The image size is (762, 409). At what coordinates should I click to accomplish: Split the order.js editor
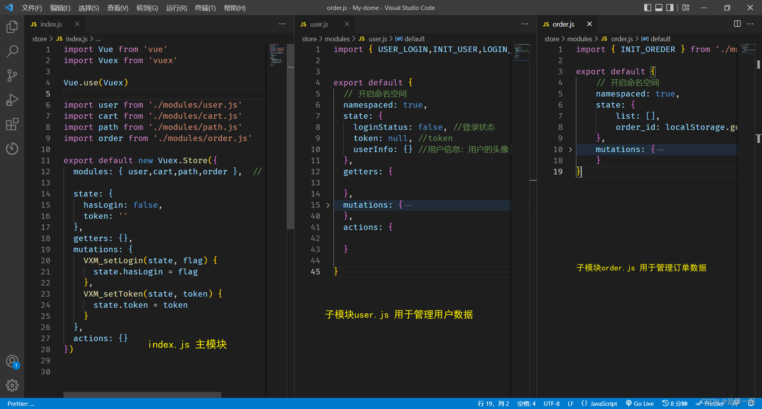tap(737, 24)
